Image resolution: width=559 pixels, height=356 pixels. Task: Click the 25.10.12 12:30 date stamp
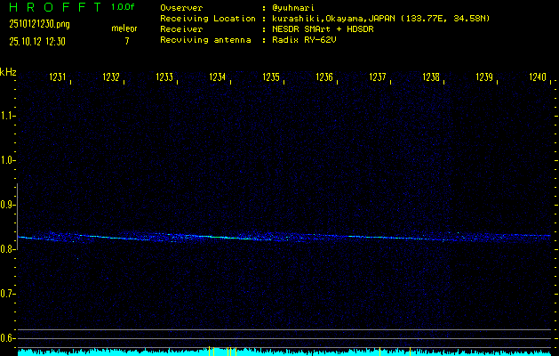pos(38,41)
